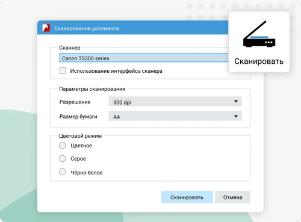
Task: Click the Сканер group label
Action: (x=70, y=48)
